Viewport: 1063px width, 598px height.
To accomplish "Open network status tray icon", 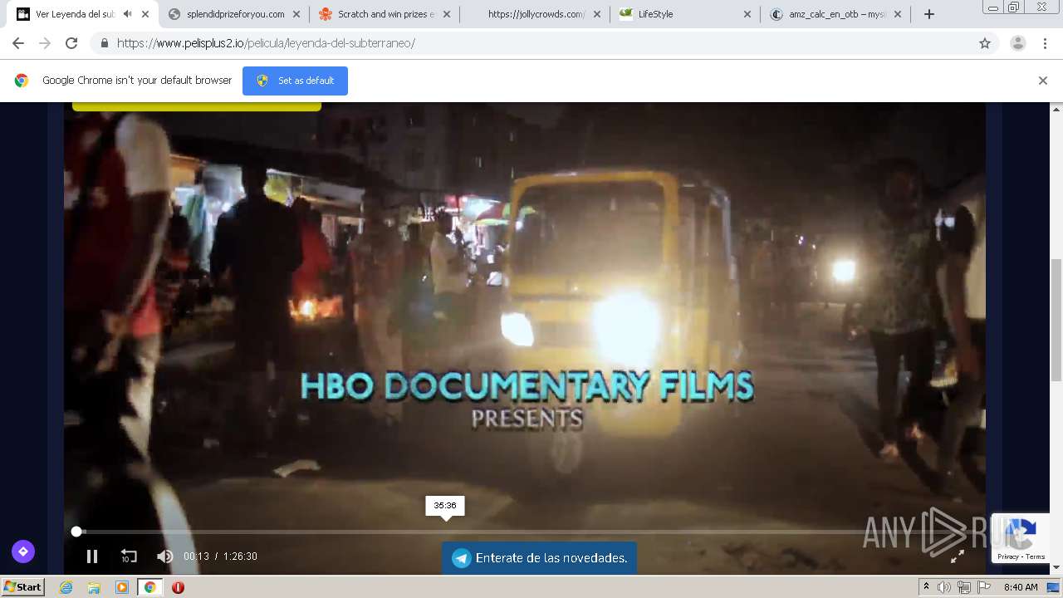I will pos(964,587).
